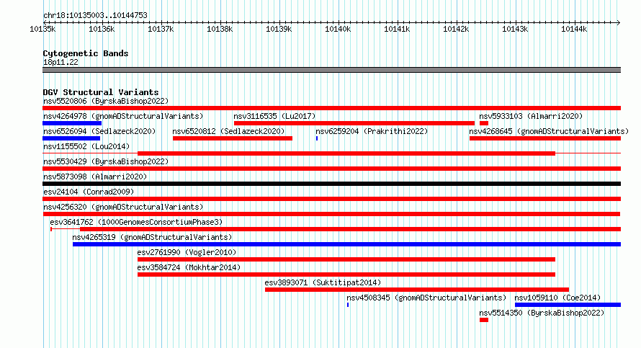Open the nsv5530429 (ByrskaBishop2022) label
The height and width of the screenshot is (348, 641).
tap(106, 161)
